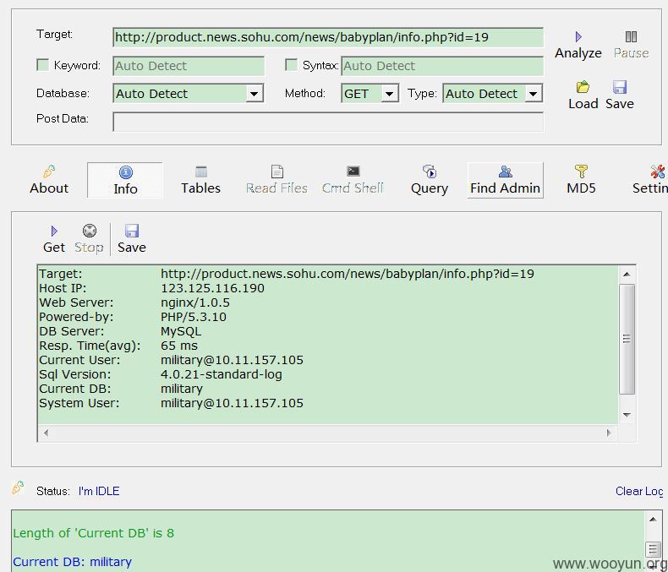Click the Save disk icon near Load
The width and height of the screenshot is (668, 572).
(620, 87)
